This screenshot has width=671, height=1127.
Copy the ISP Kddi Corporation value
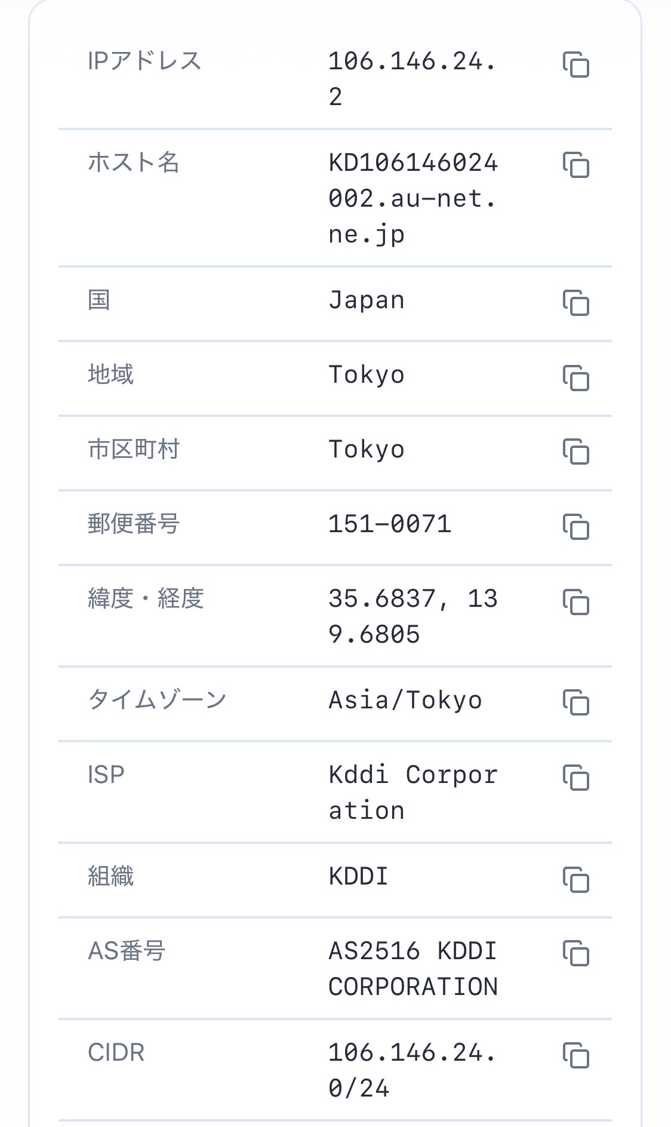(575, 777)
